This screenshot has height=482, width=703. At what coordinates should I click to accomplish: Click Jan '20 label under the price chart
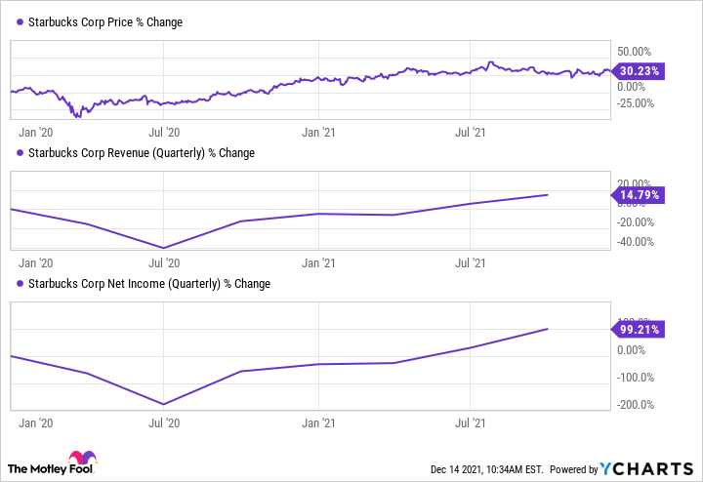point(35,132)
